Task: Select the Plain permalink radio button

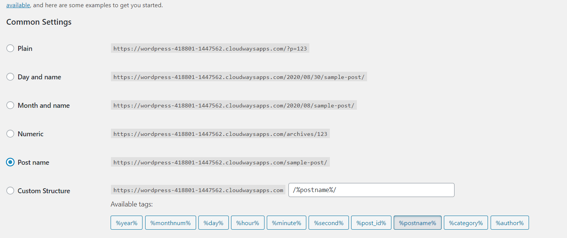Action: coord(10,49)
